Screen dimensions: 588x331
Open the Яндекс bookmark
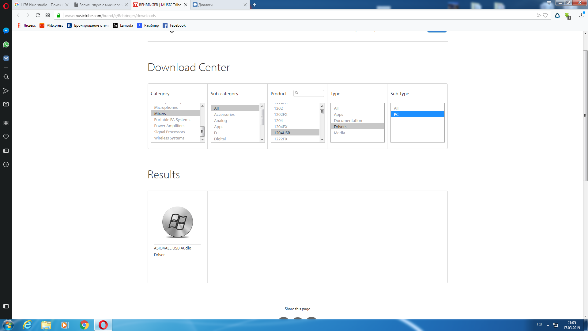tap(26, 25)
